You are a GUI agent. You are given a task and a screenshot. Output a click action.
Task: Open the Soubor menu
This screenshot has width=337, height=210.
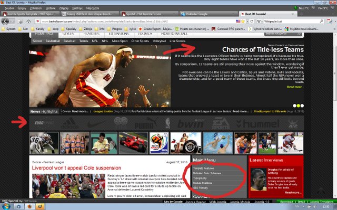click(x=9, y=8)
